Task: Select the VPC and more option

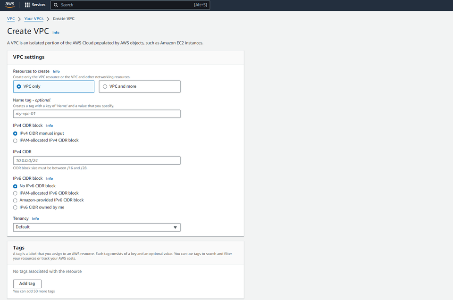Action: click(x=140, y=87)
